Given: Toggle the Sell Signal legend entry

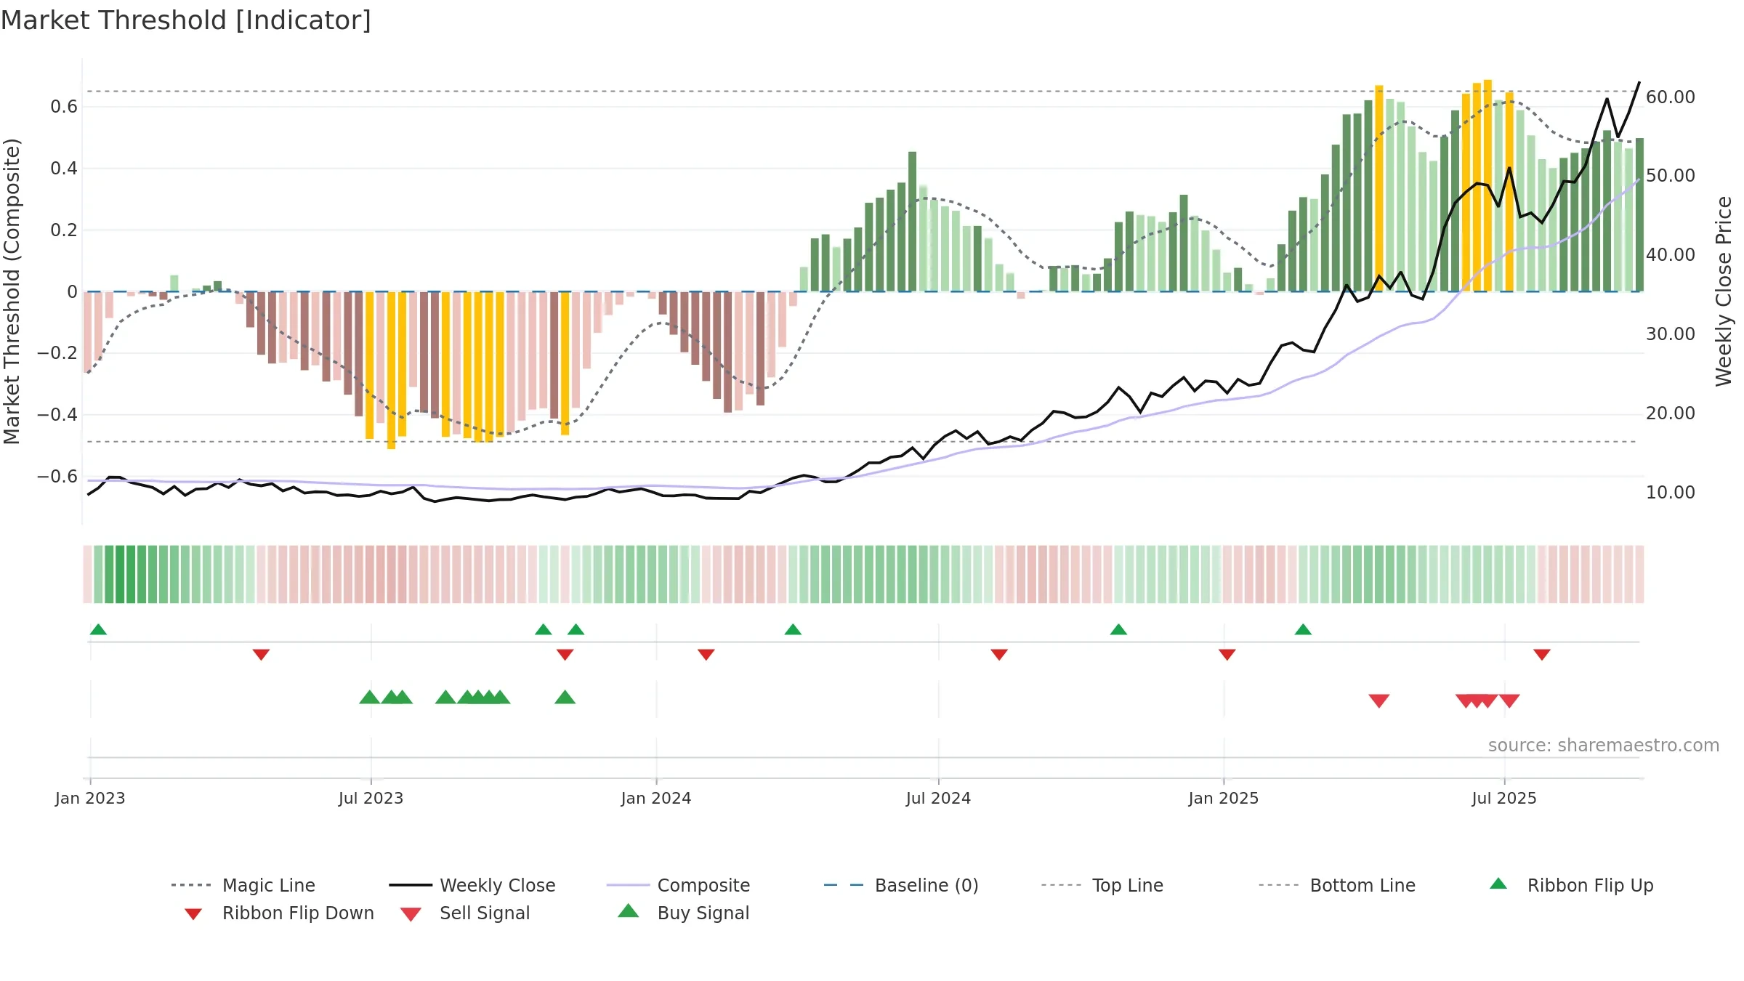Looking at the screenshot, I should (x=465, y=913).
